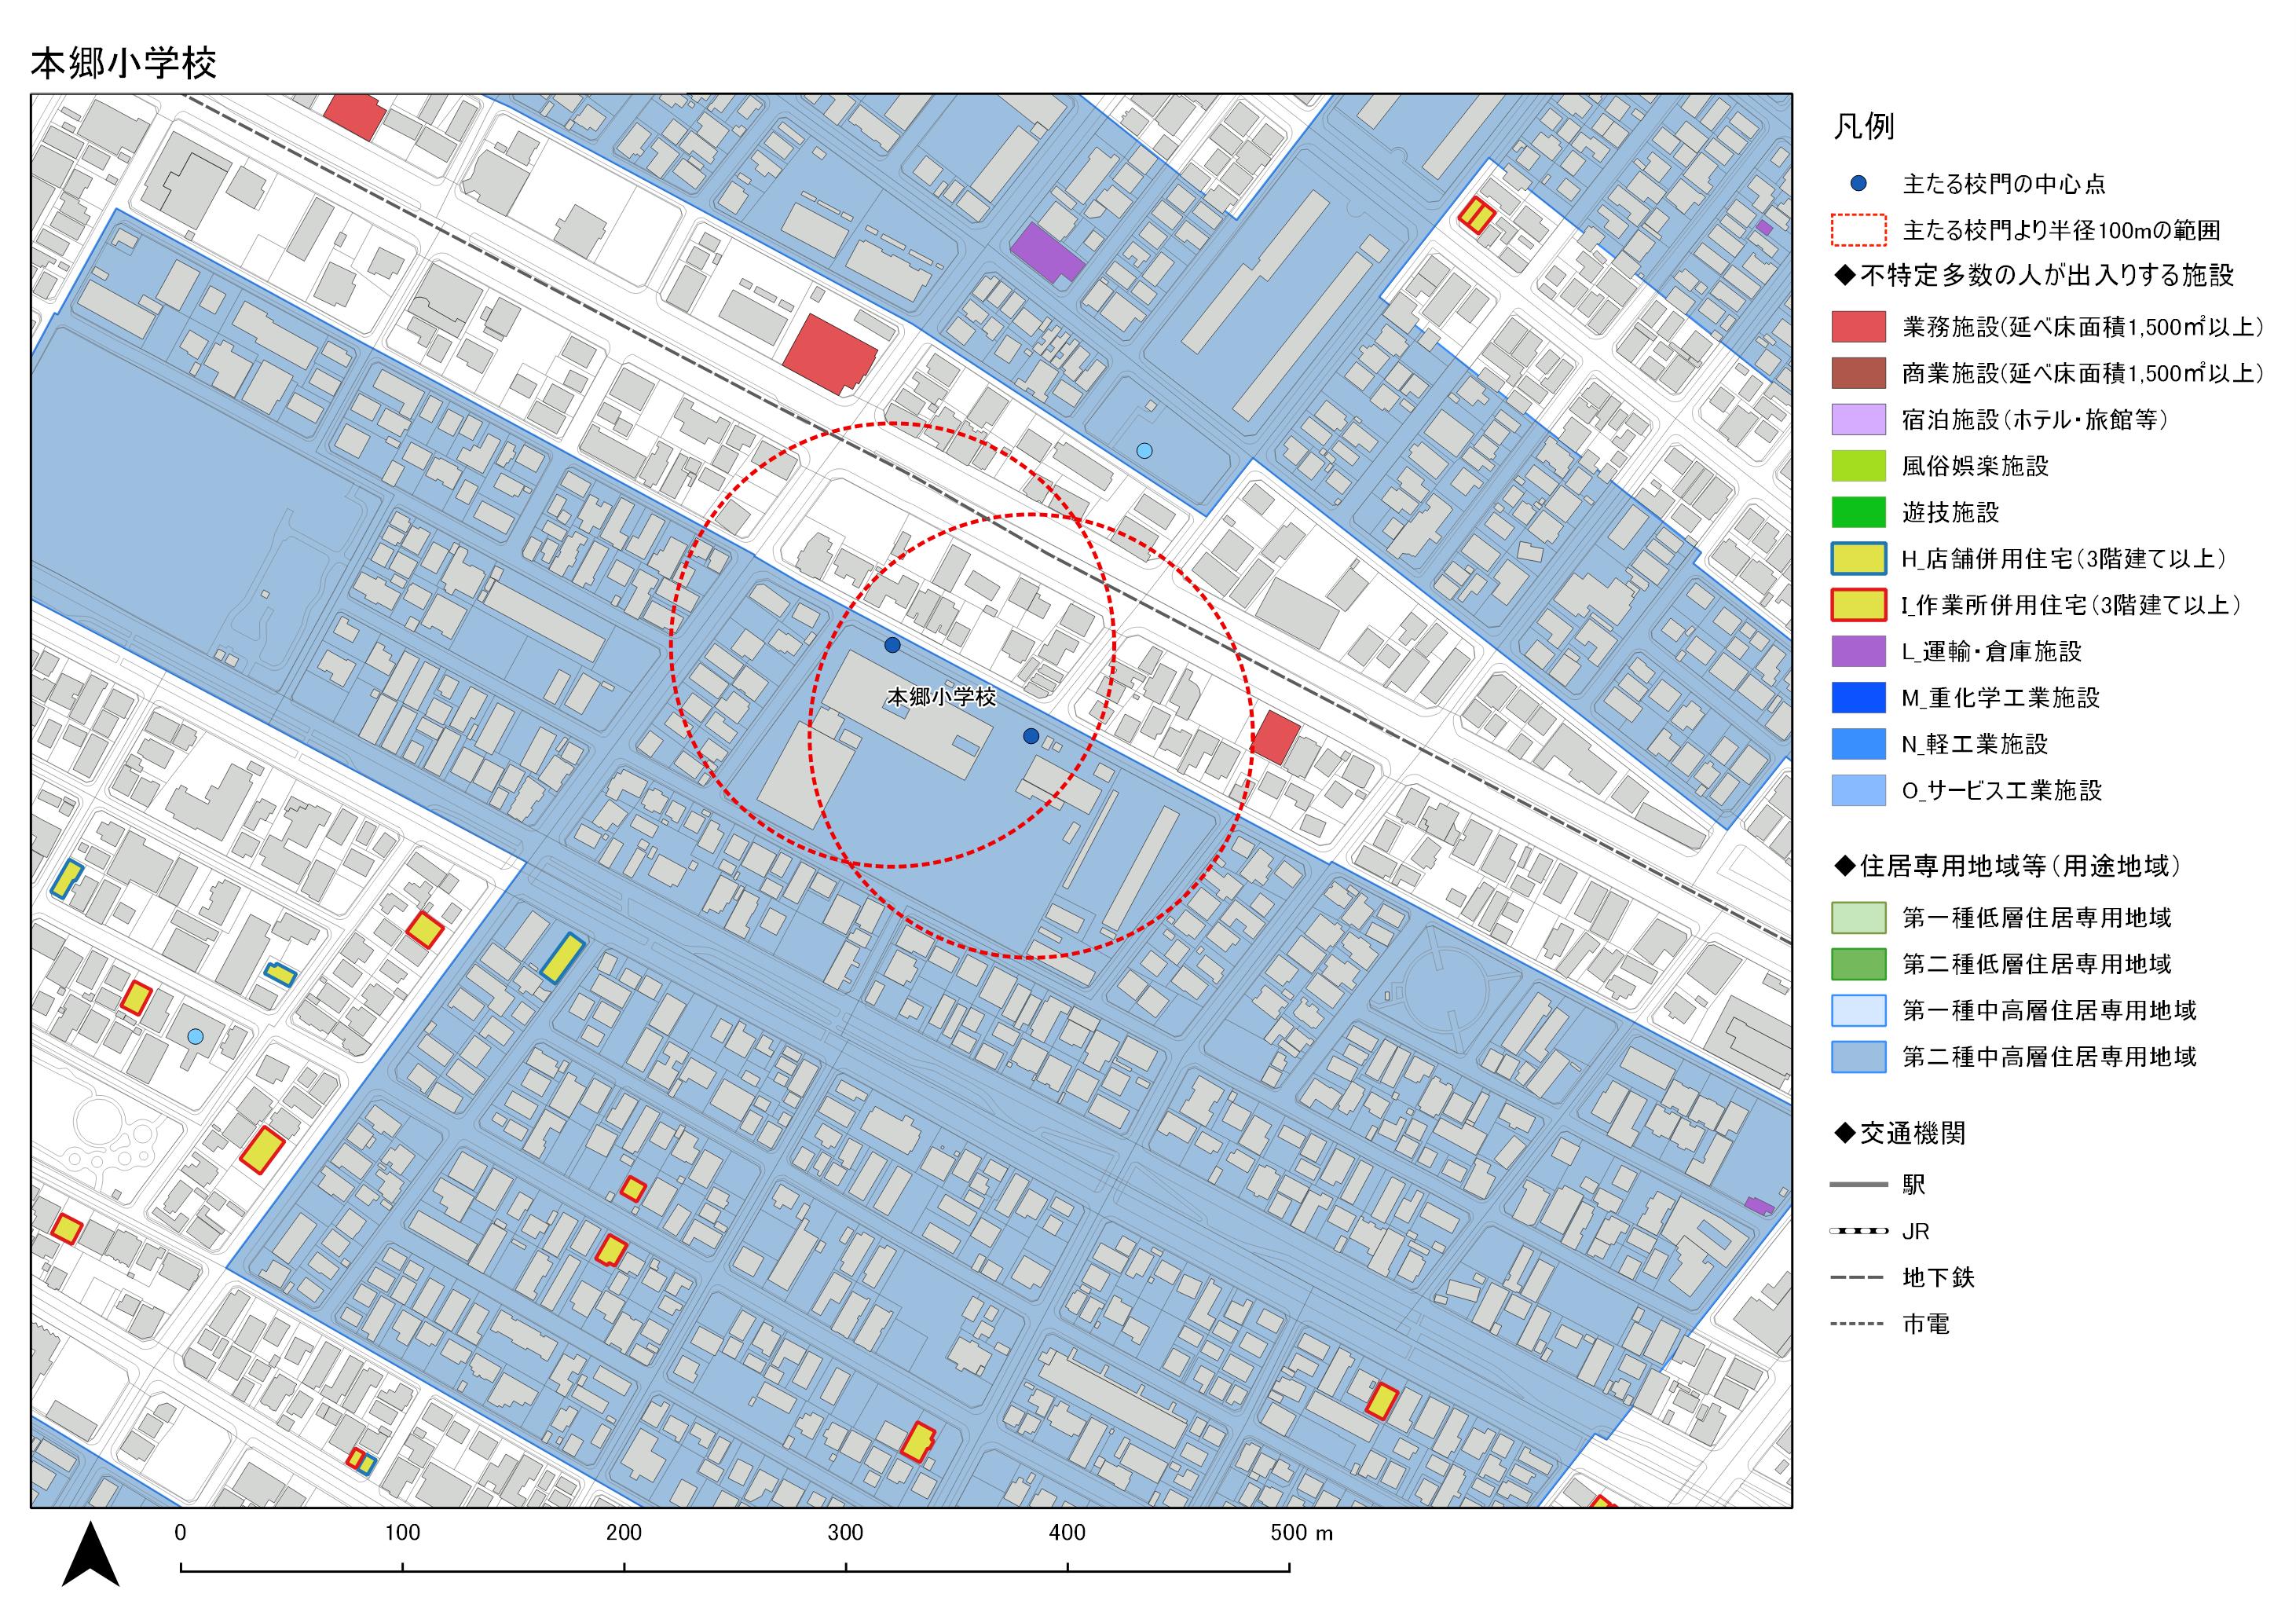The image size is (2296, 1623).
Task: Click the scale bar 300 label
Action: pyautogui.click(x=845, y=1533)
